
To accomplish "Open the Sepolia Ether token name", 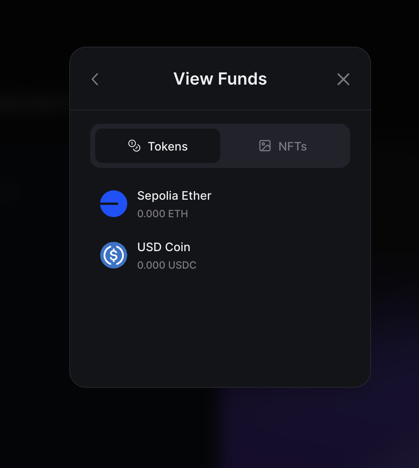I will pos(174,196).
